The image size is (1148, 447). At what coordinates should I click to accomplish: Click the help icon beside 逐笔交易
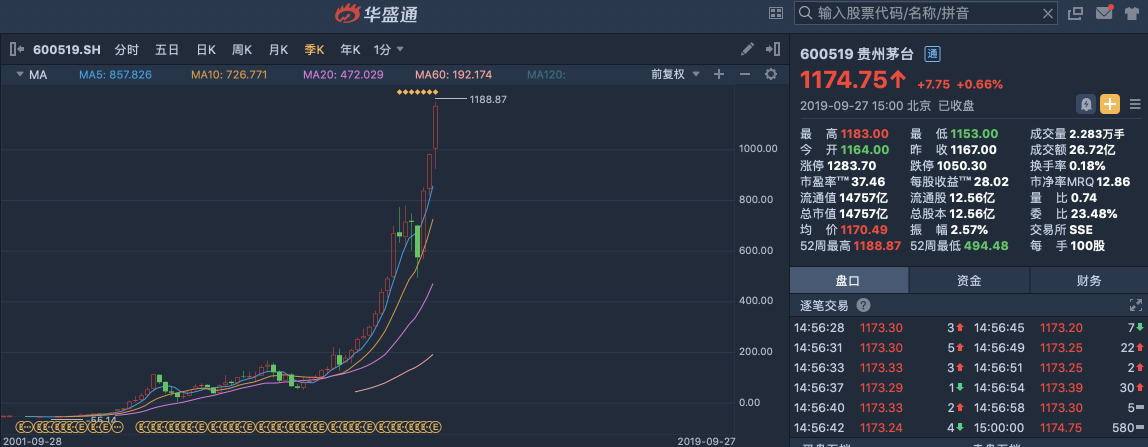point(863,305)
